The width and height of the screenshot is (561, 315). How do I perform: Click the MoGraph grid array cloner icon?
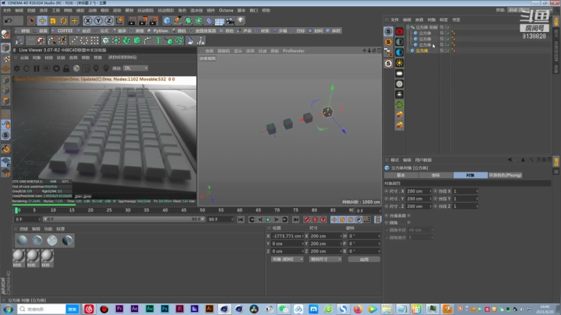[95, 41]
